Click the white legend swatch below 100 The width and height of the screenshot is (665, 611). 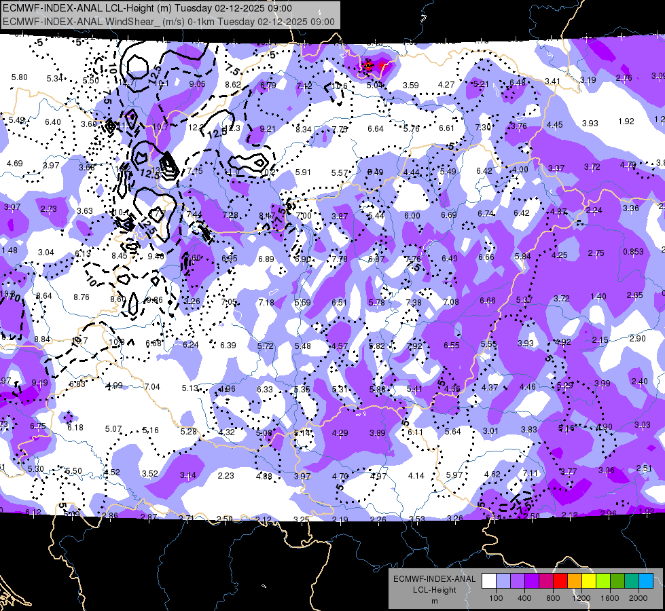(489, 581)
